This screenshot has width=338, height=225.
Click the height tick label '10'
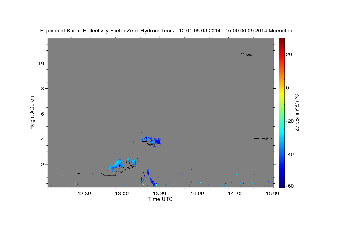pos(41,63)
